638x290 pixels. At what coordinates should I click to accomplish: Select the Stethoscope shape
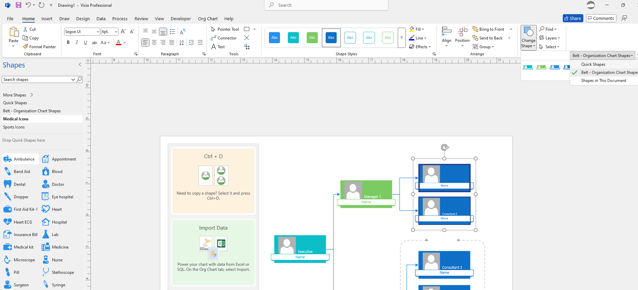click(58, 272)
